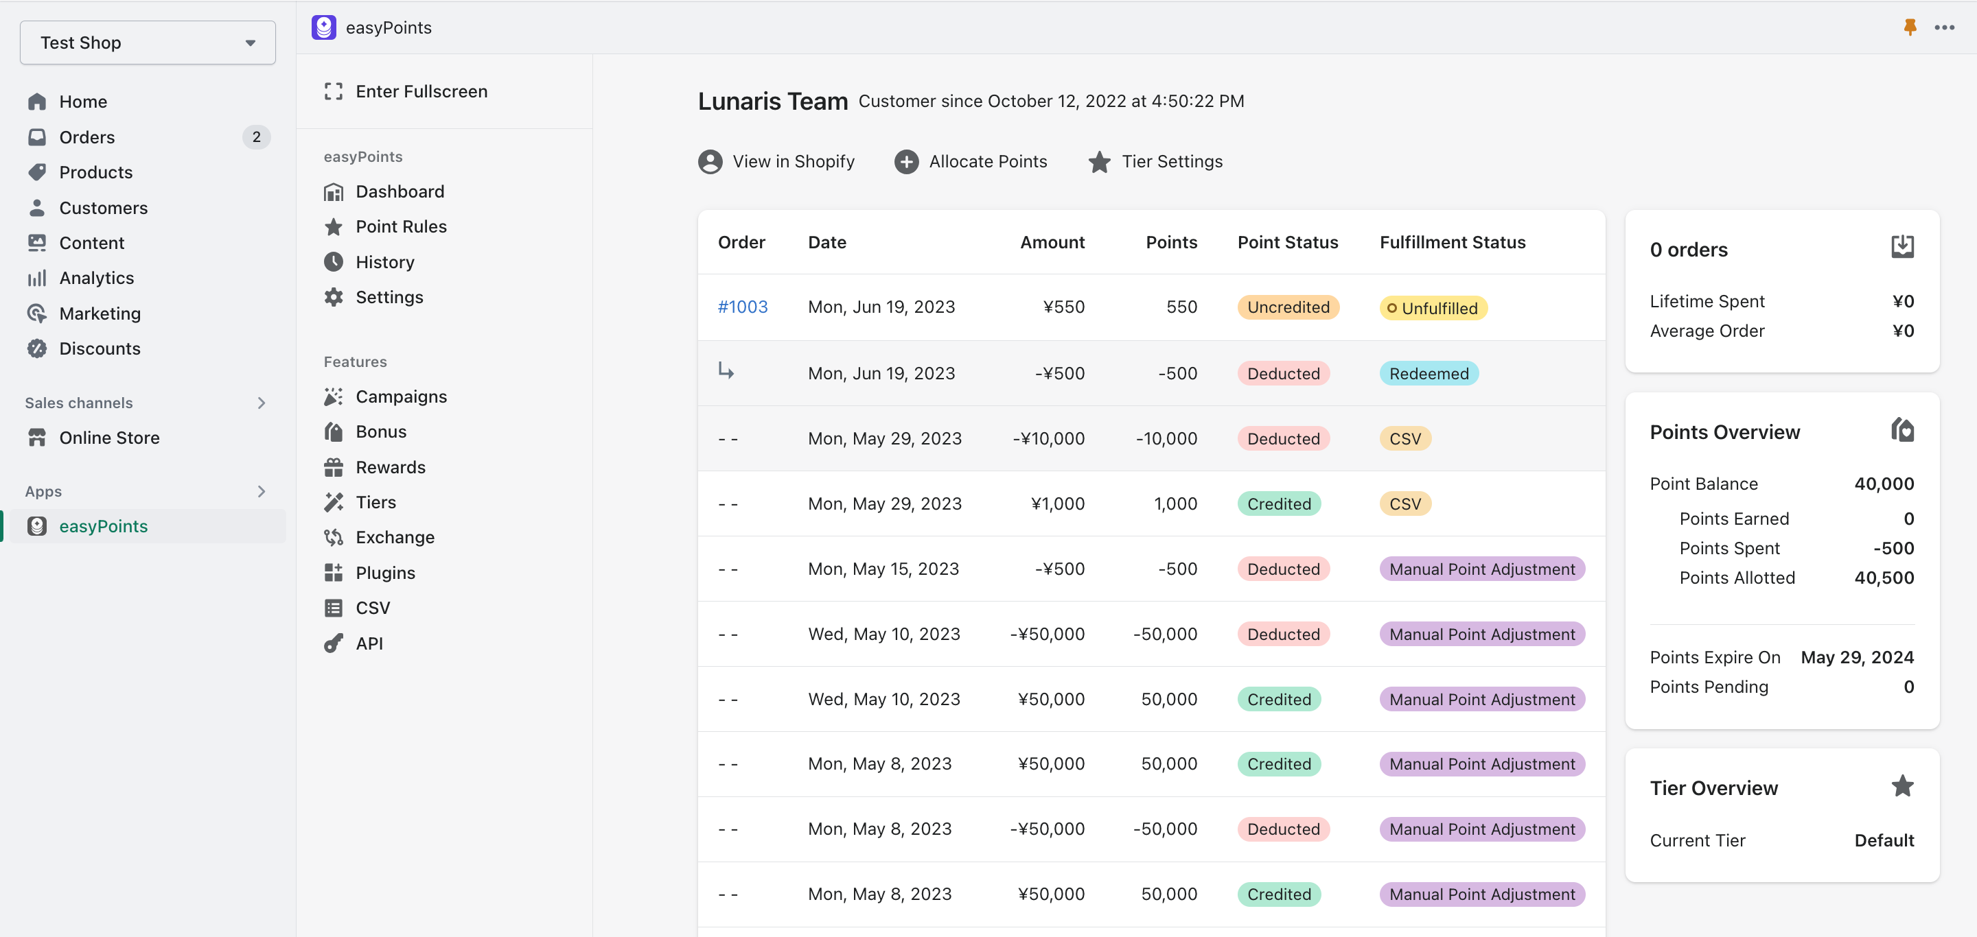Open the Test Shop store switcher
Viewport: 1977px width, 937px height.
coord(148,42)
